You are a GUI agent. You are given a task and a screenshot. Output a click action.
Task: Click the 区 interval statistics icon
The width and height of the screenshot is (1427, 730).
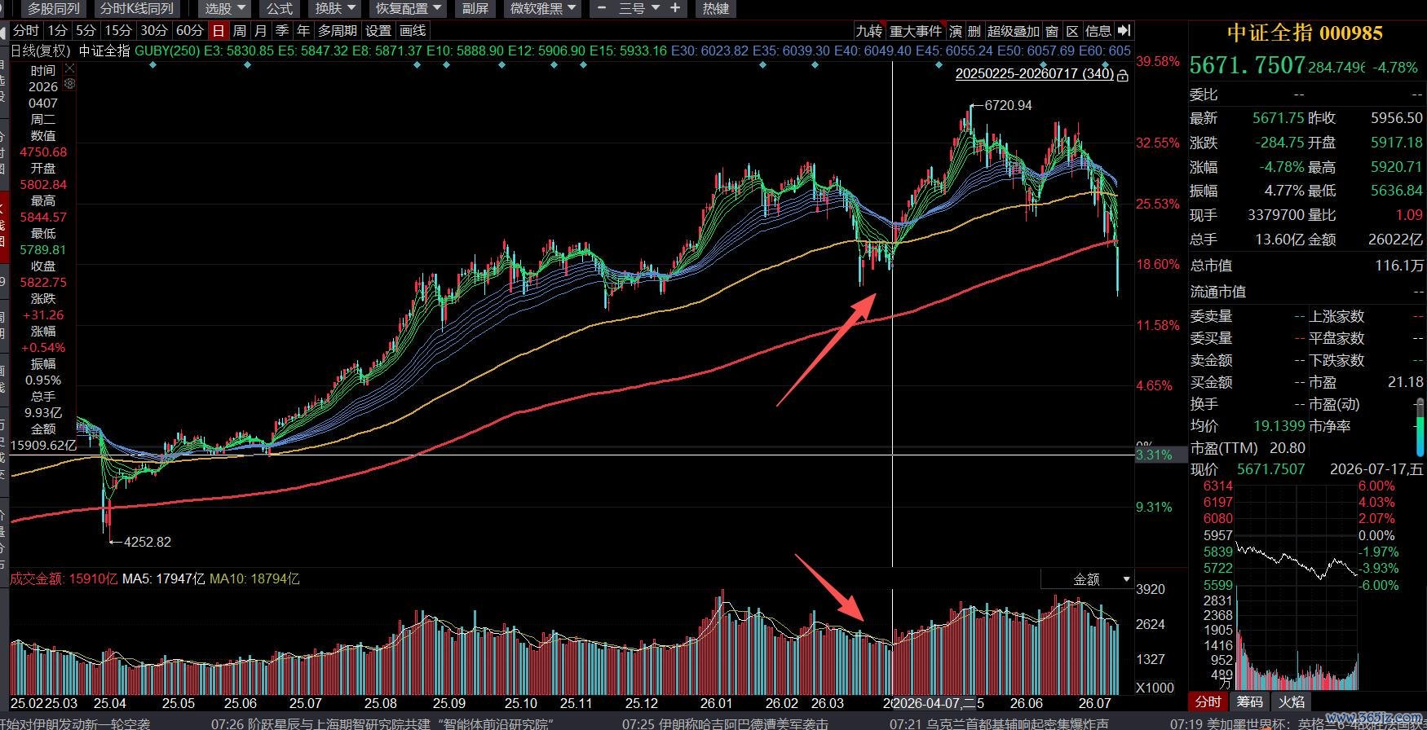[1072, 31]
